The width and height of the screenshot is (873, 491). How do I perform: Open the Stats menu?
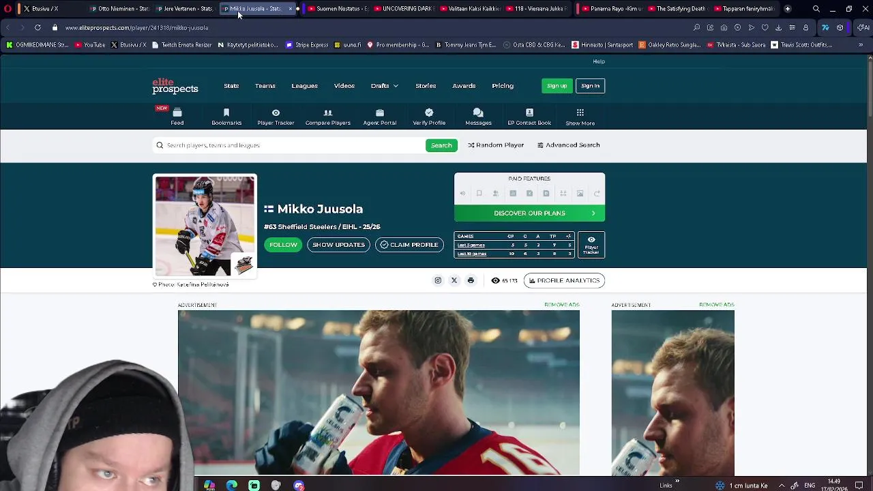[231, 86]
